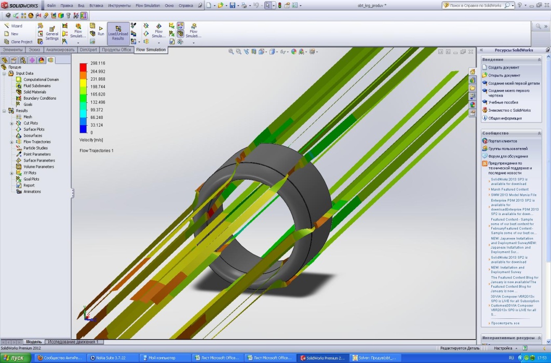Open dropdown arrow next to Select cursor
Screen dimensions: 551x363
(x=273, y=6)
